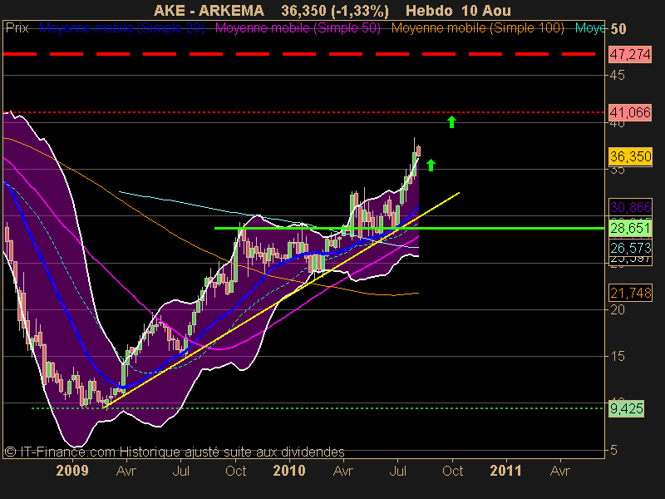
Task: Click the Oct label just before 2011
Action: pos(452,471)
